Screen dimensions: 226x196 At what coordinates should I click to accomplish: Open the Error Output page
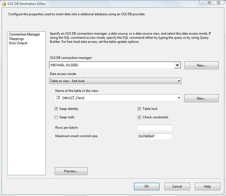pos(18,43)
